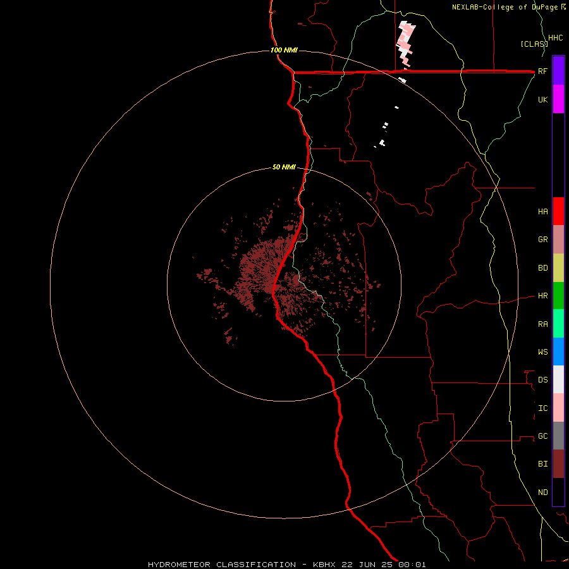The width and height of the screenshot is (569, 569).
Task: Click the RA light green color swatch
Action: [558, 324]
